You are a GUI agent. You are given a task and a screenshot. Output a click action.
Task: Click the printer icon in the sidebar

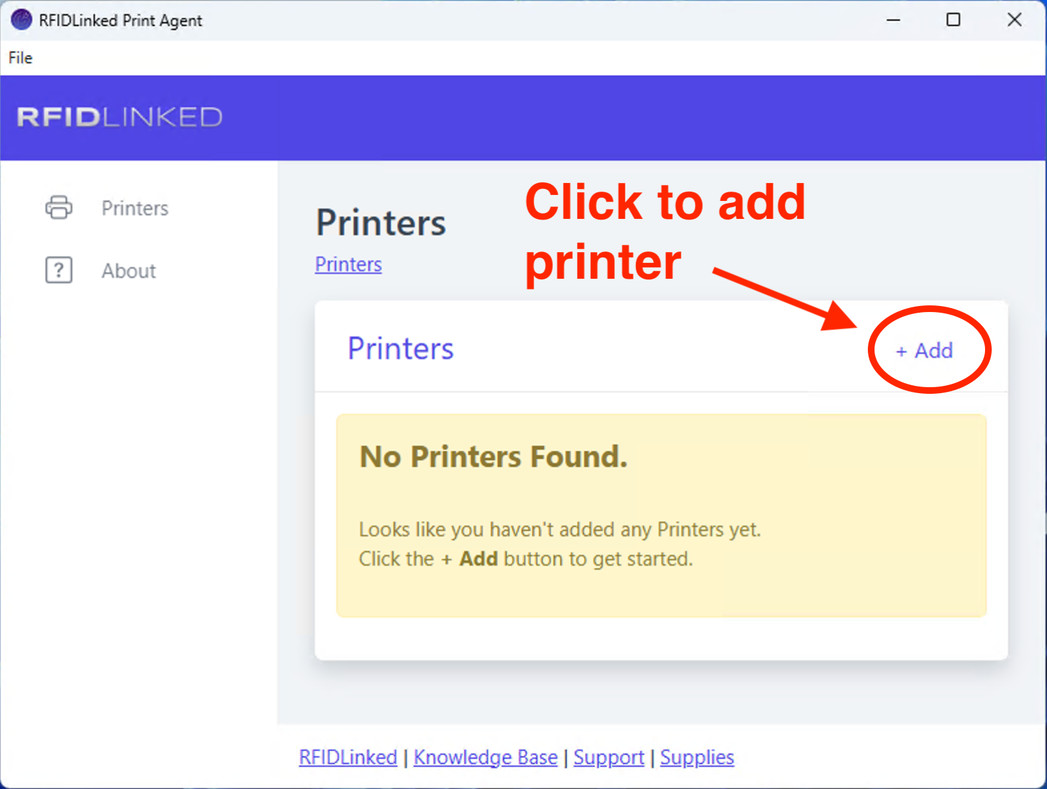pyautogui.click(x=59, y=208)
